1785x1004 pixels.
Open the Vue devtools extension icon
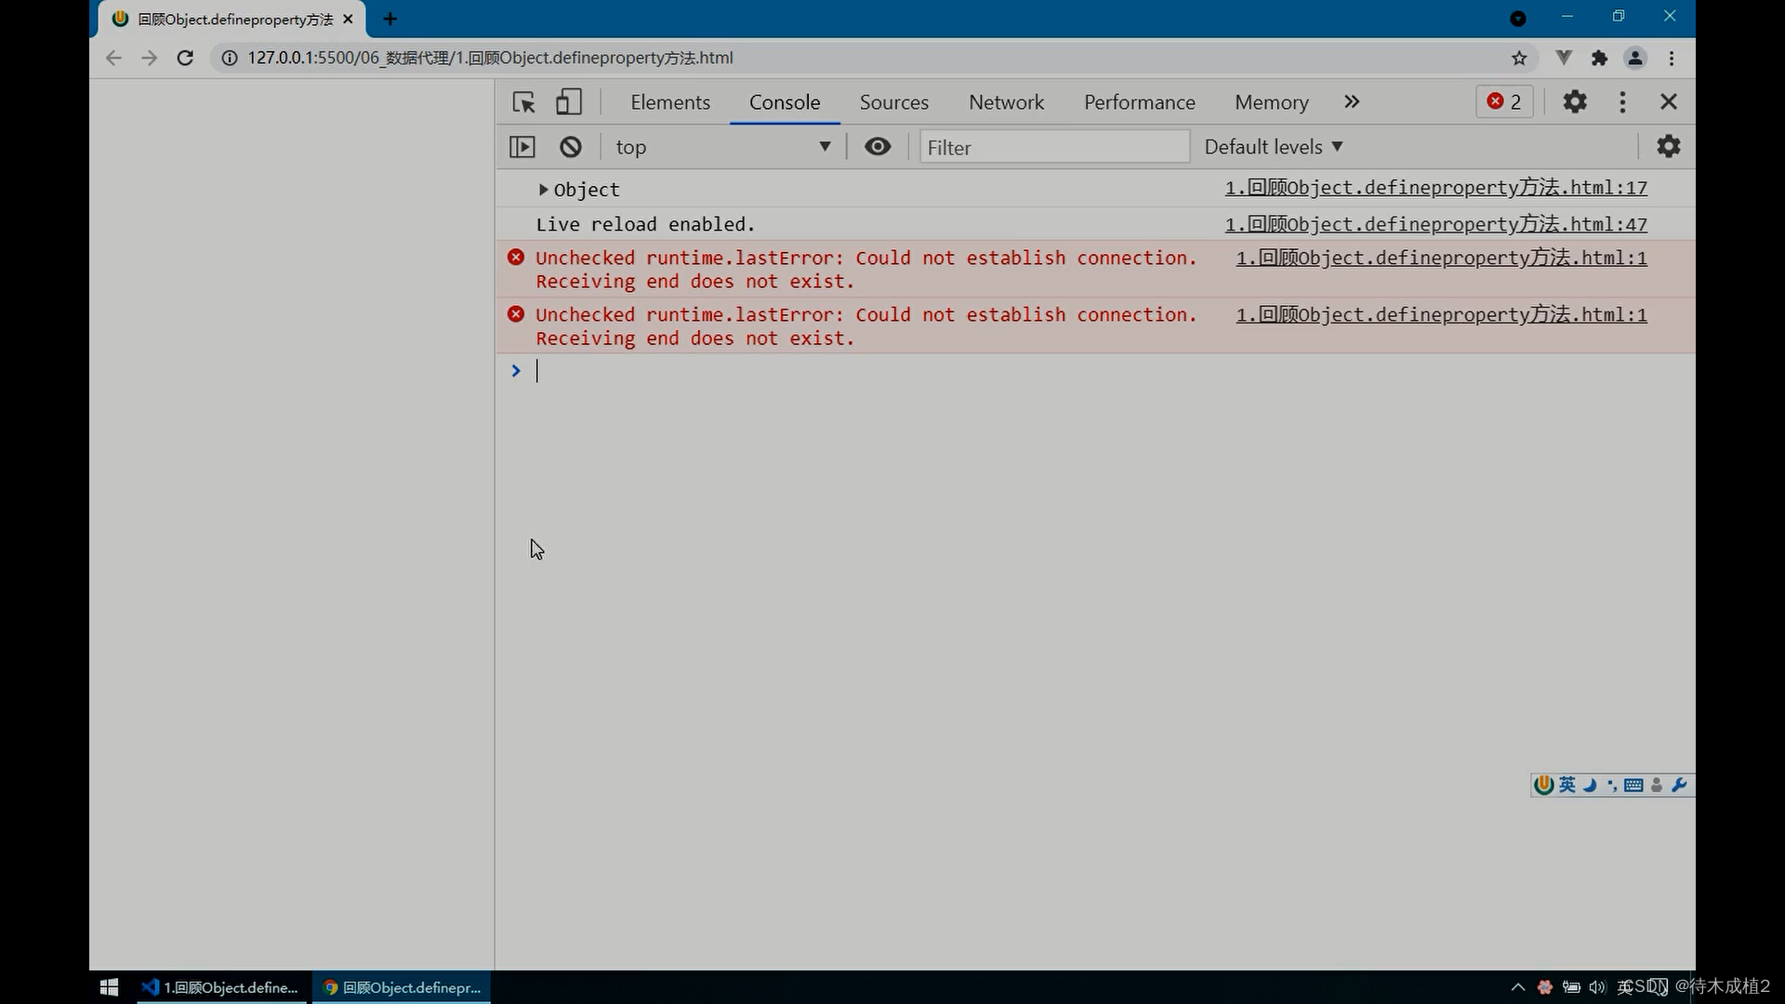tap(1564, 58)
